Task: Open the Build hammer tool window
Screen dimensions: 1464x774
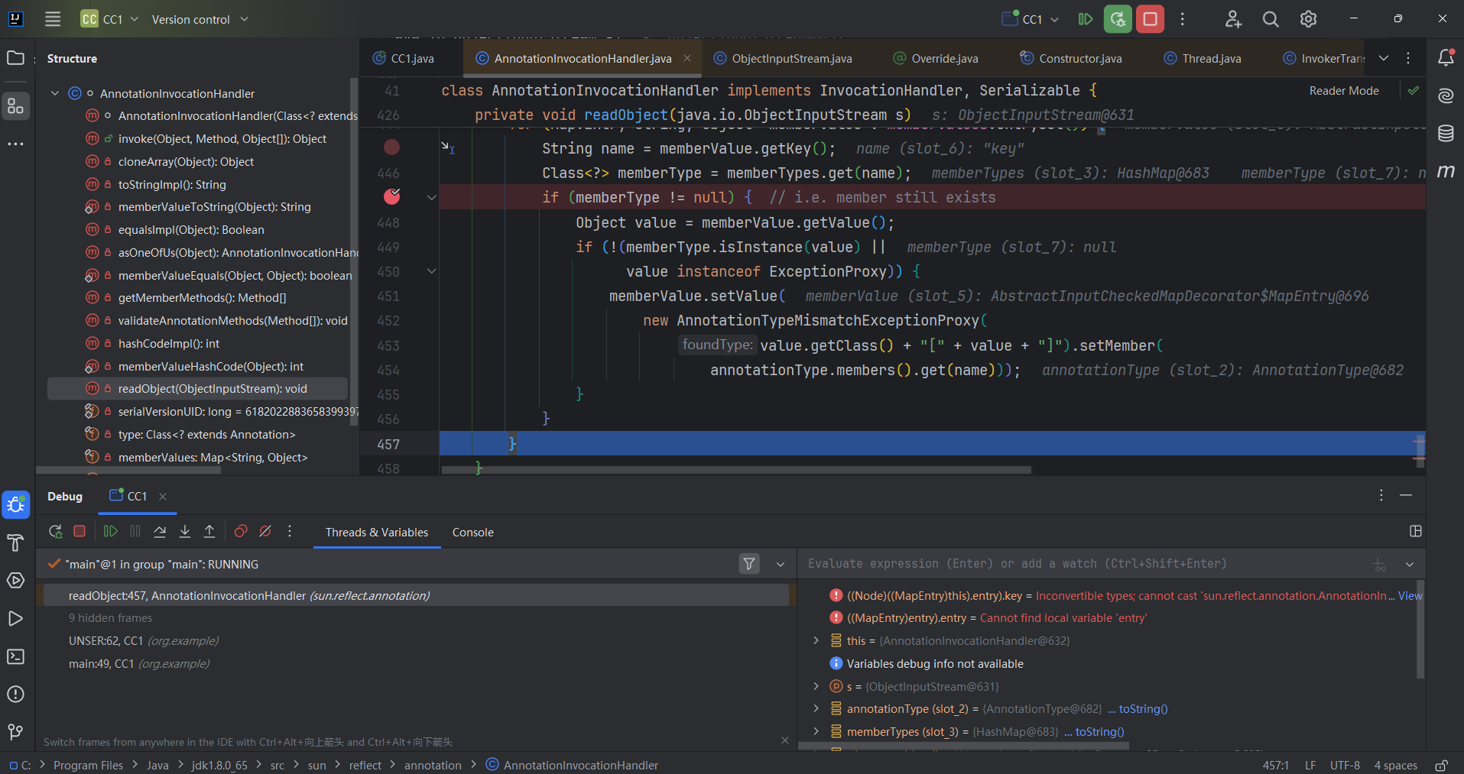Action: coord(15,543)
